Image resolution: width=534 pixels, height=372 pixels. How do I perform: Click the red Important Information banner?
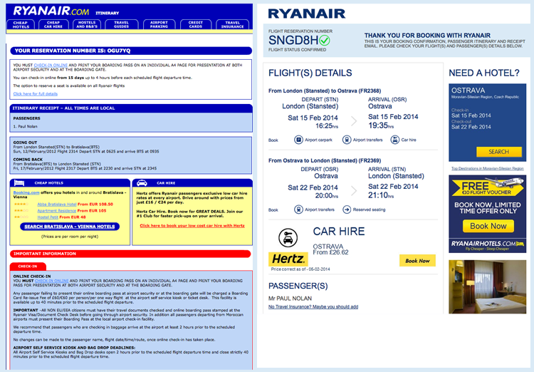click(130, 254)
